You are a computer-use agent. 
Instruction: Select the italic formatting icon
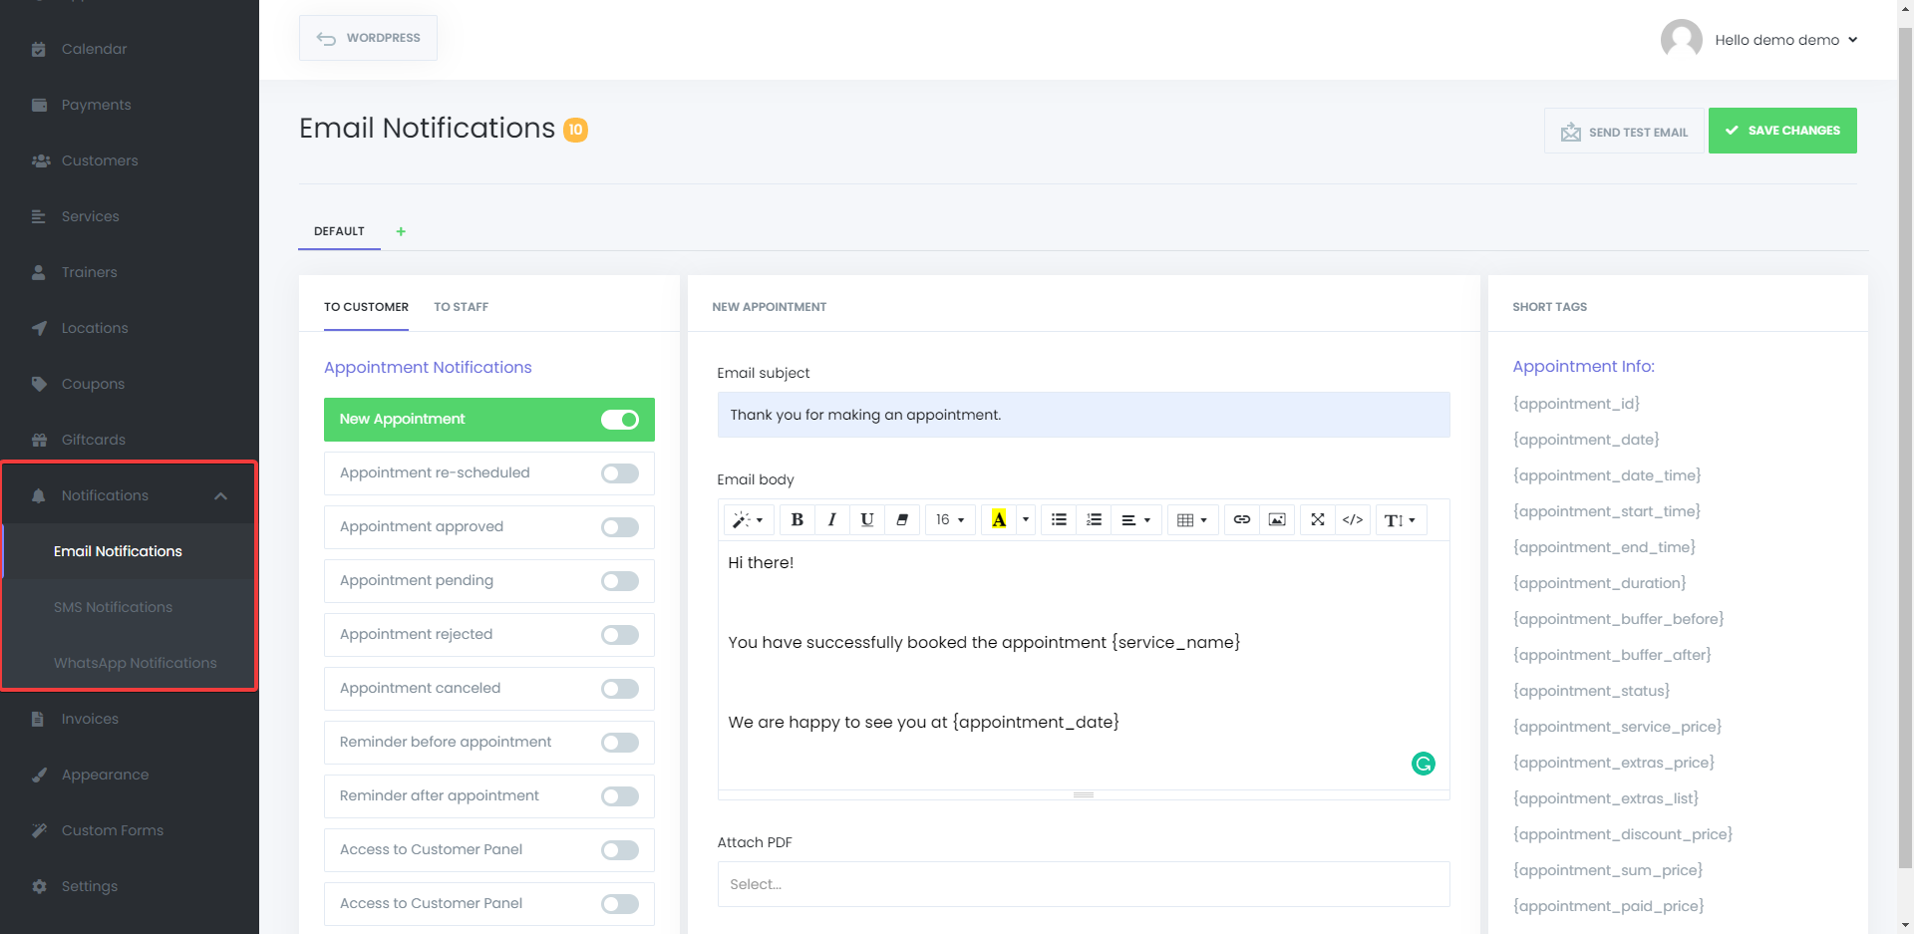[831, 519]
